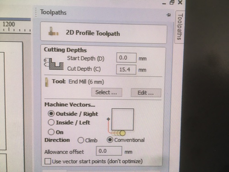Open the vertical Toolpaths side tab
The width and height of the screenshot is (229, 172).
(x=180, y=27)
